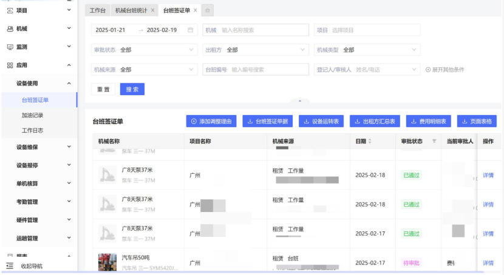Expand the 考勤管理 submenu
This screenshot has width=504, height=275.
[69, 202]
